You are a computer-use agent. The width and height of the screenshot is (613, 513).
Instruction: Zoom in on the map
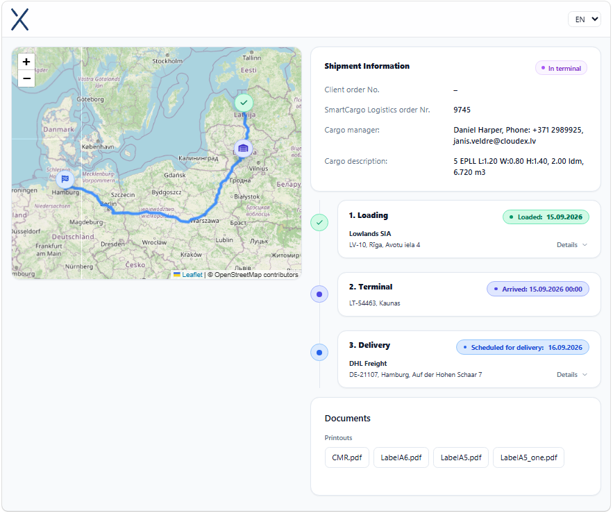click(26, 62)
